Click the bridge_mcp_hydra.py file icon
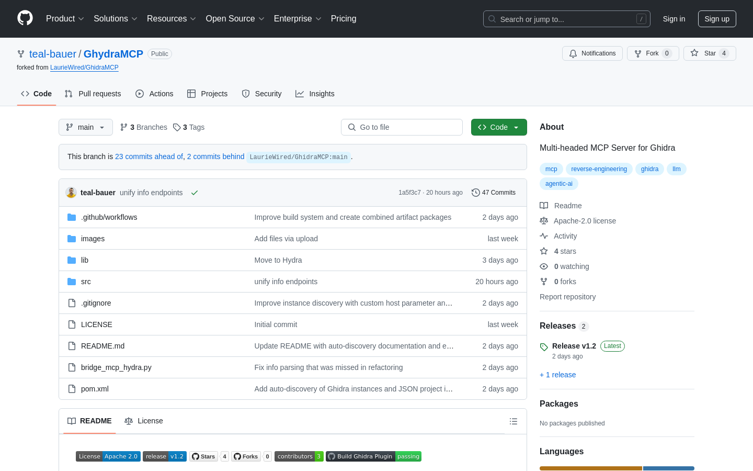The width and height of the screenshot is (753, 471). 72,367
